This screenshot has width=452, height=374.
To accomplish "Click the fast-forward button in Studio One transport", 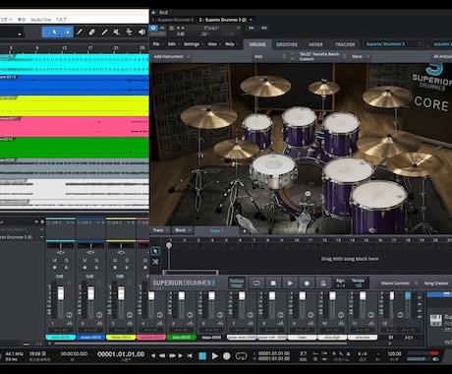I will click(x=172, y=355).
